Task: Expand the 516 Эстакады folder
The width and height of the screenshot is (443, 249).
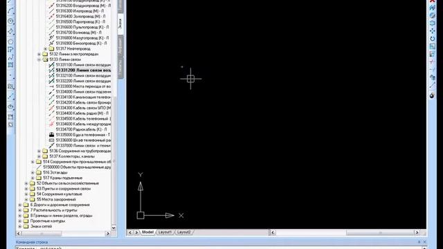Action: tap(33, 172)
